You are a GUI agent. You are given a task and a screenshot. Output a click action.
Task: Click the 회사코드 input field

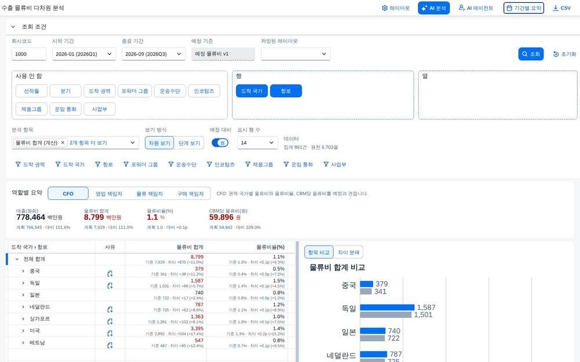tap(29, 54)
